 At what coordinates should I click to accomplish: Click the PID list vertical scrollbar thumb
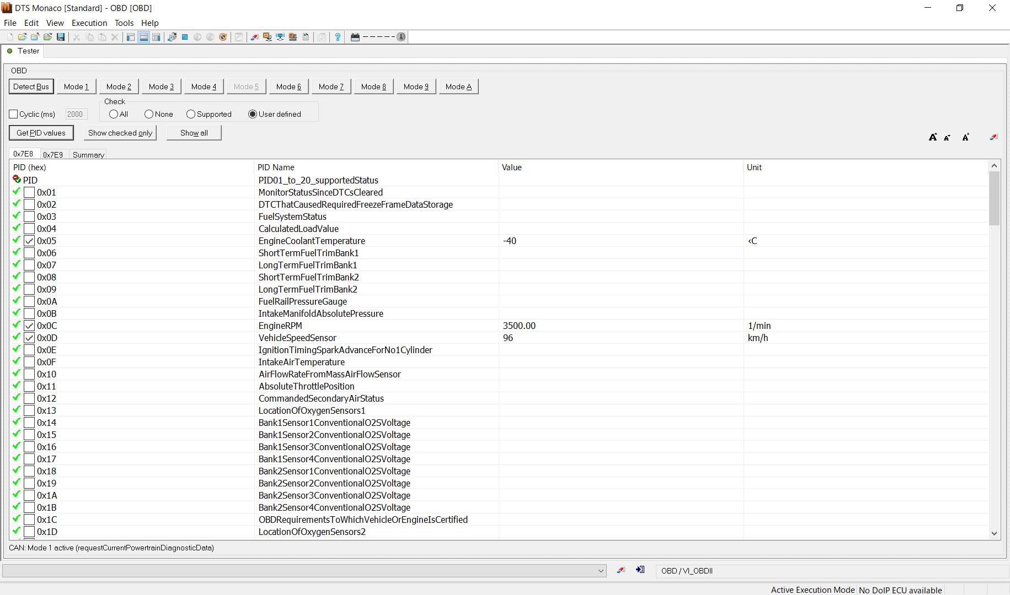click(994, 198)
